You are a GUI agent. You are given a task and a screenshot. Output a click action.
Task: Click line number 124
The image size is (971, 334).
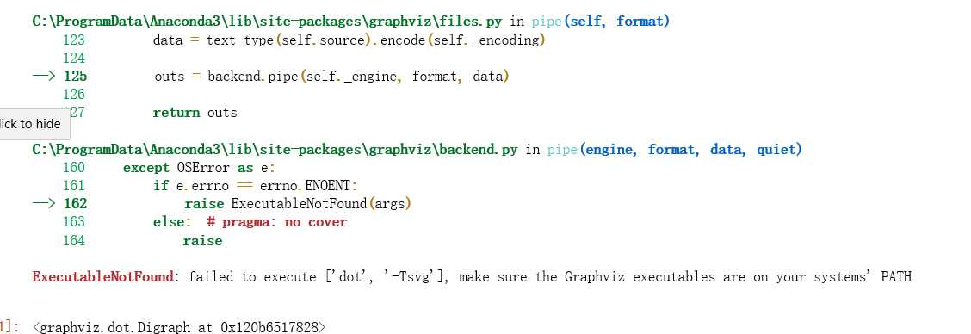click(x=74, y=59)
